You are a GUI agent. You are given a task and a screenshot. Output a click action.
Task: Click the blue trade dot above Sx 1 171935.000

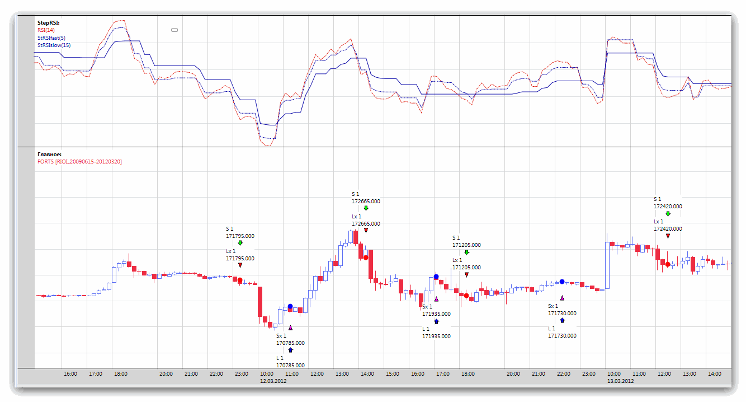pyautogui.click(x=436, y=277)
